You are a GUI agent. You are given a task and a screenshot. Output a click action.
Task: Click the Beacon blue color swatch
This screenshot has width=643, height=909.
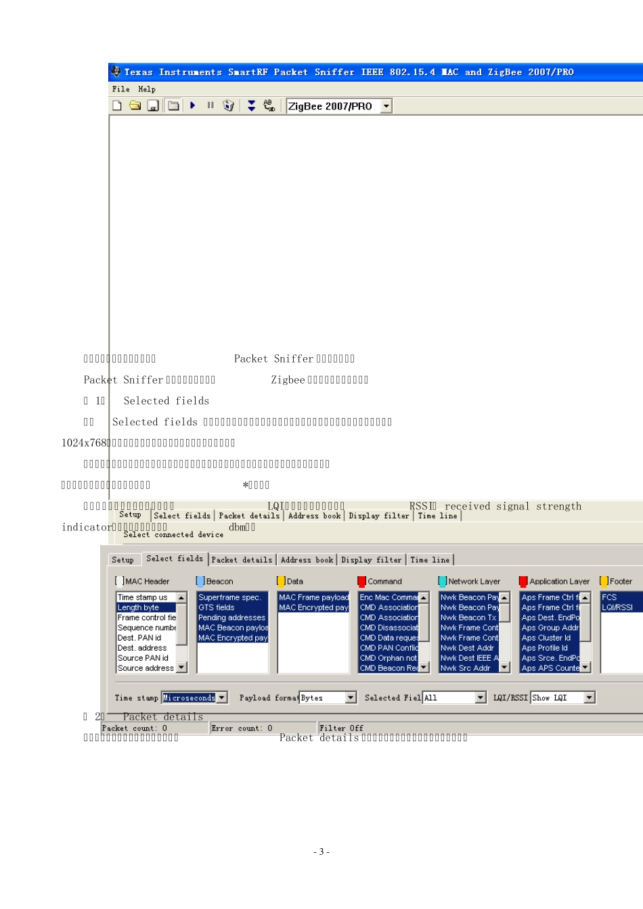200,581
